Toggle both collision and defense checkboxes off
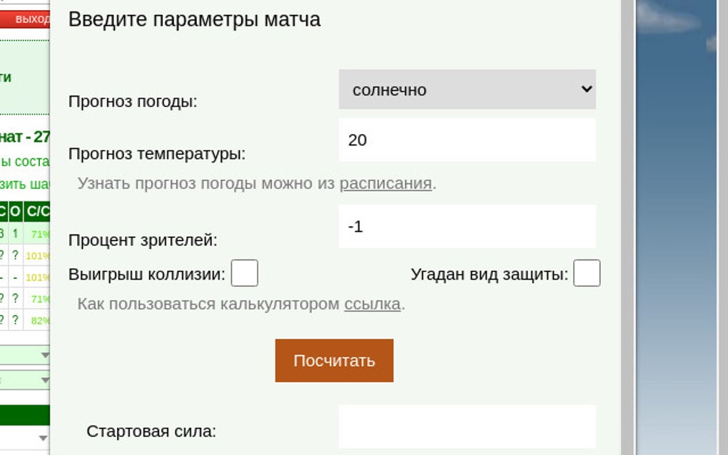The height and width of the screenshot is (455, 728). [x=246, y=272]
